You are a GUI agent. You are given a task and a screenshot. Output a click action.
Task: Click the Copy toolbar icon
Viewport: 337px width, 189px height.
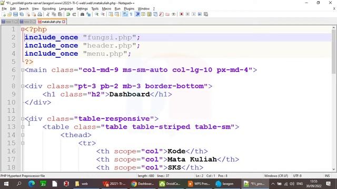tap(54, 14)
